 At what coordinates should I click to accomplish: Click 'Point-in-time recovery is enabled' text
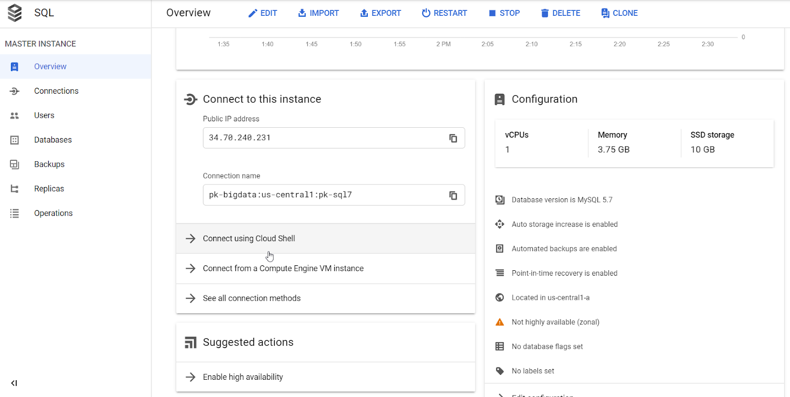coord(564,273)
